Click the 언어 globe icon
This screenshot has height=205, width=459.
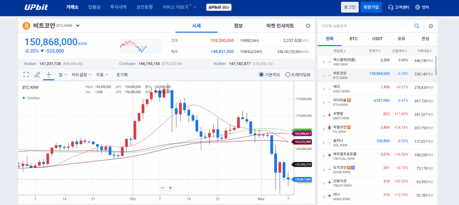pyautogui.click(x=418, y=7)
